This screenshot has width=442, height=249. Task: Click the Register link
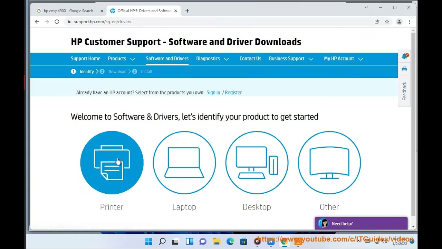click(x=233, y=92)
